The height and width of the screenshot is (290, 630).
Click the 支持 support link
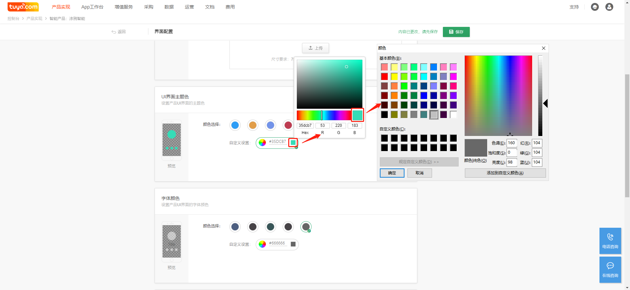574,7
